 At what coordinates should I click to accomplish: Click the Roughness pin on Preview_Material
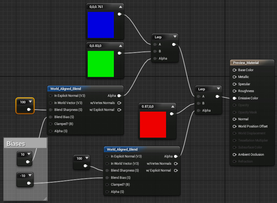click(x=235, y=91)
